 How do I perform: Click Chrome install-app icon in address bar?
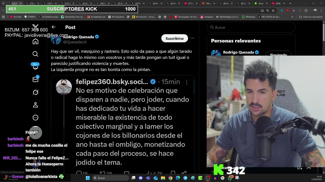262,11
